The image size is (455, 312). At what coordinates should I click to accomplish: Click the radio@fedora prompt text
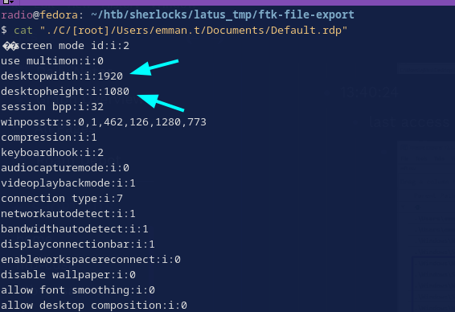(x=39, y=14)
